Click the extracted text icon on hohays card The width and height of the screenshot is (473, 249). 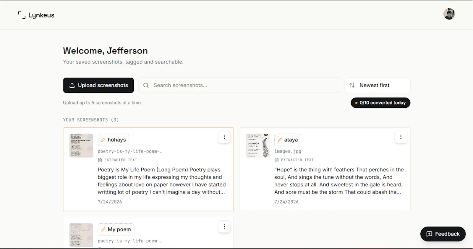pos(100,160)
